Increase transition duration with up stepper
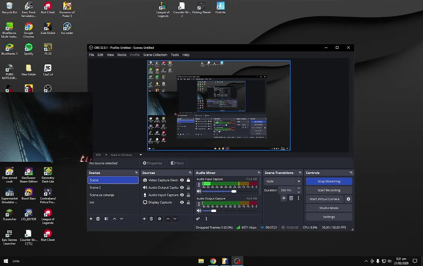The image size is (423, 266). (x=299, y=188)
